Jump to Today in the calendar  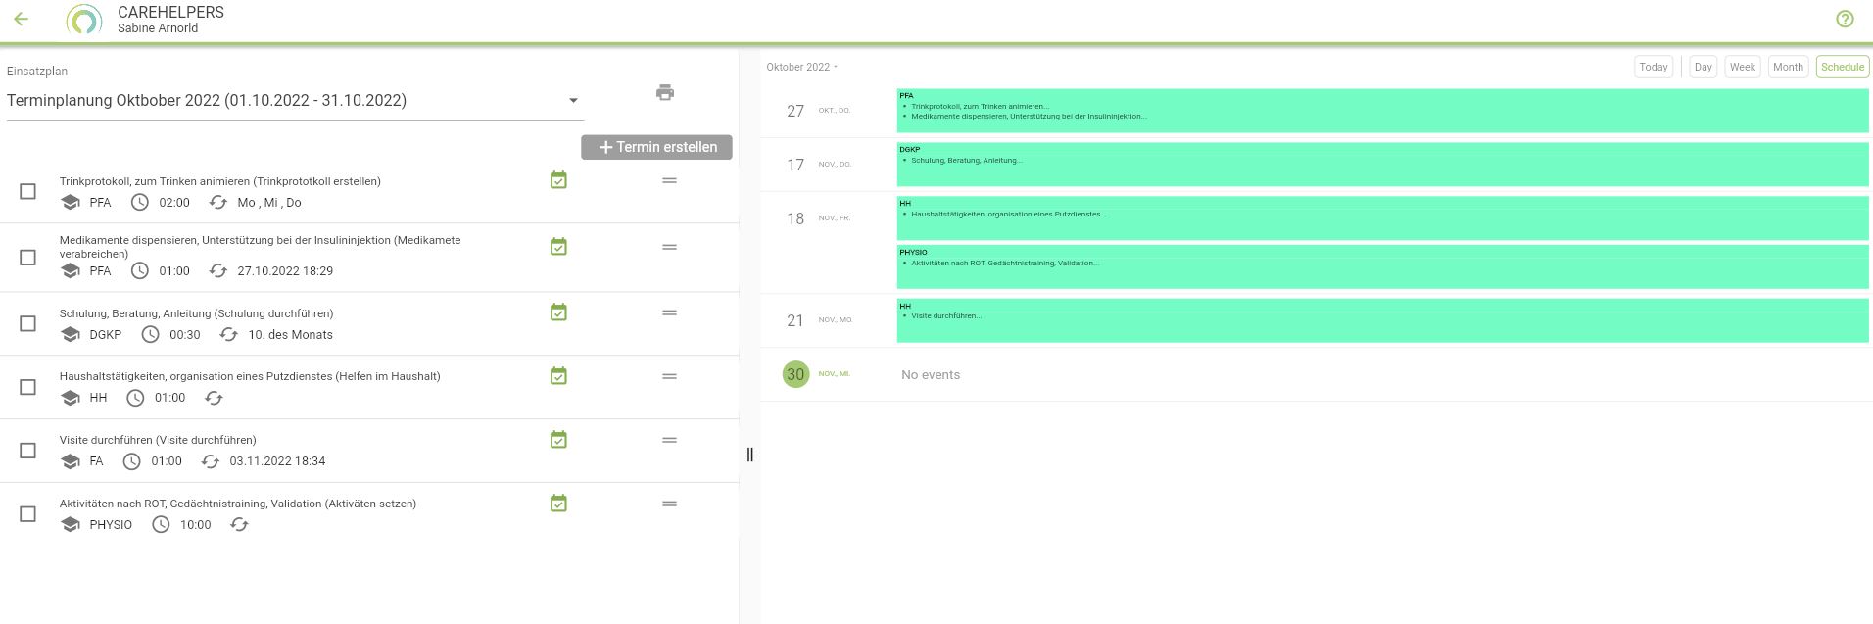(x=1653, y=67)
